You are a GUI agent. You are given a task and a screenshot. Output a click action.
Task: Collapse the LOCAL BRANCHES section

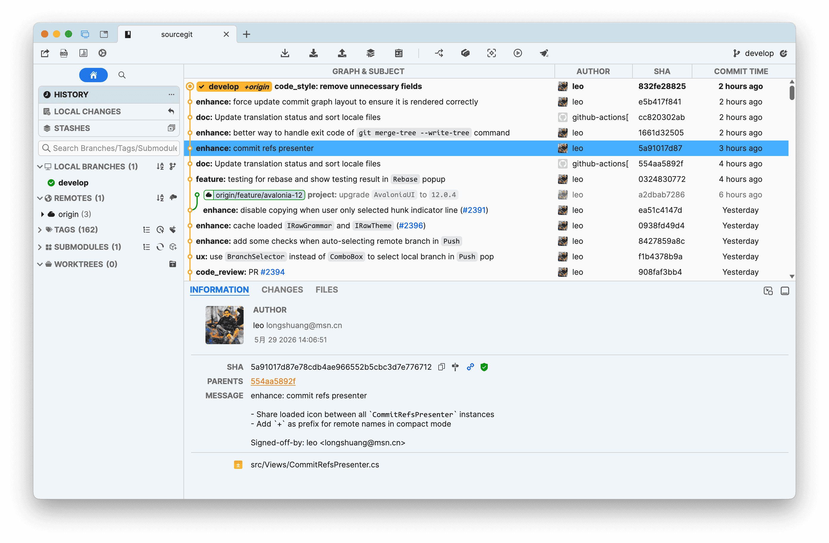pos(40,167)
